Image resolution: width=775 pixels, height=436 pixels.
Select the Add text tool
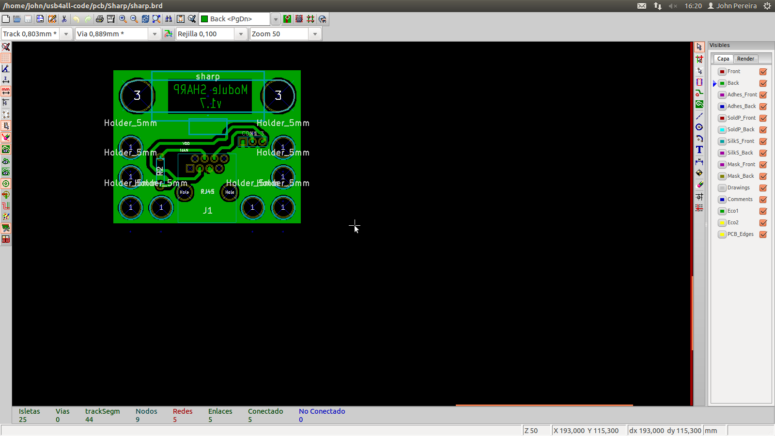(699, 150)
